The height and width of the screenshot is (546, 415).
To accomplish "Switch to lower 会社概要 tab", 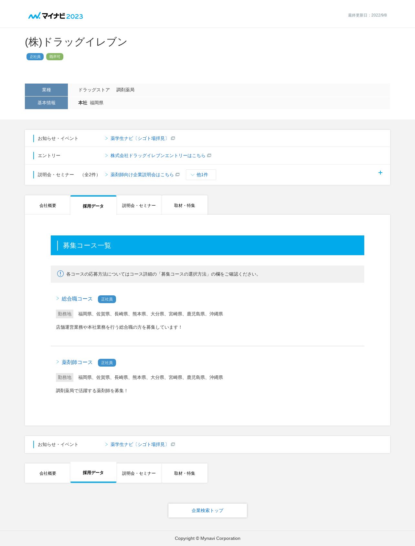I will pos(48,473).
